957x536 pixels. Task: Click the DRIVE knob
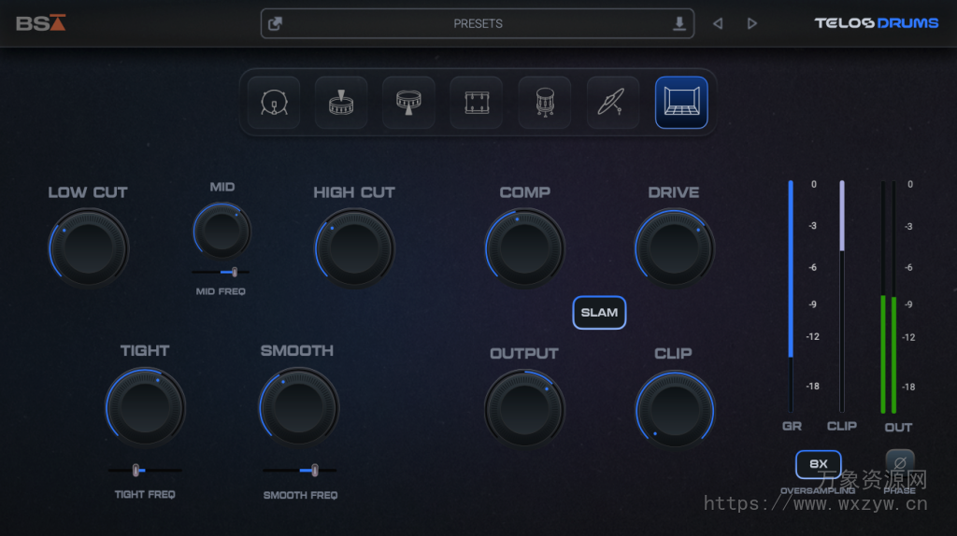(674, 248)
